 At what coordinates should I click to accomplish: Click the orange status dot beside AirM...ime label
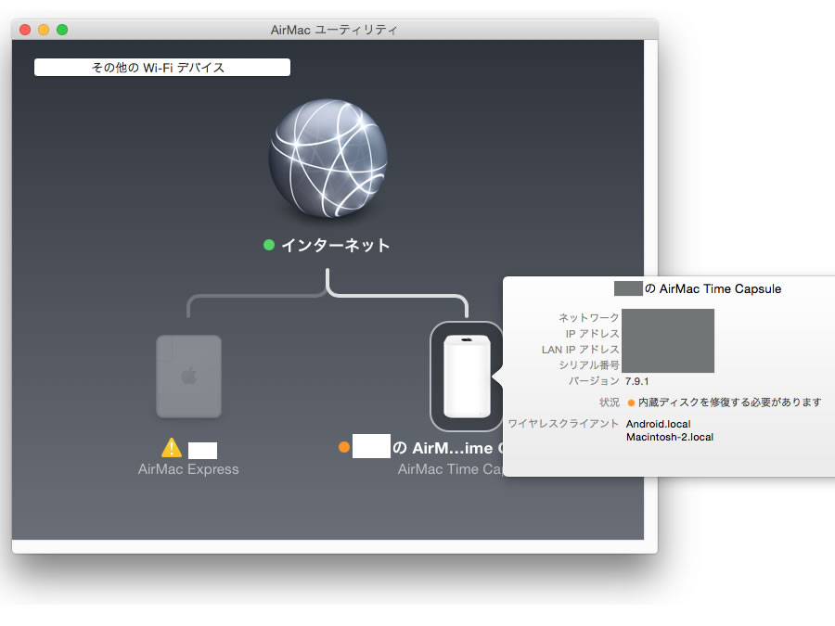(x=344, y=447)
